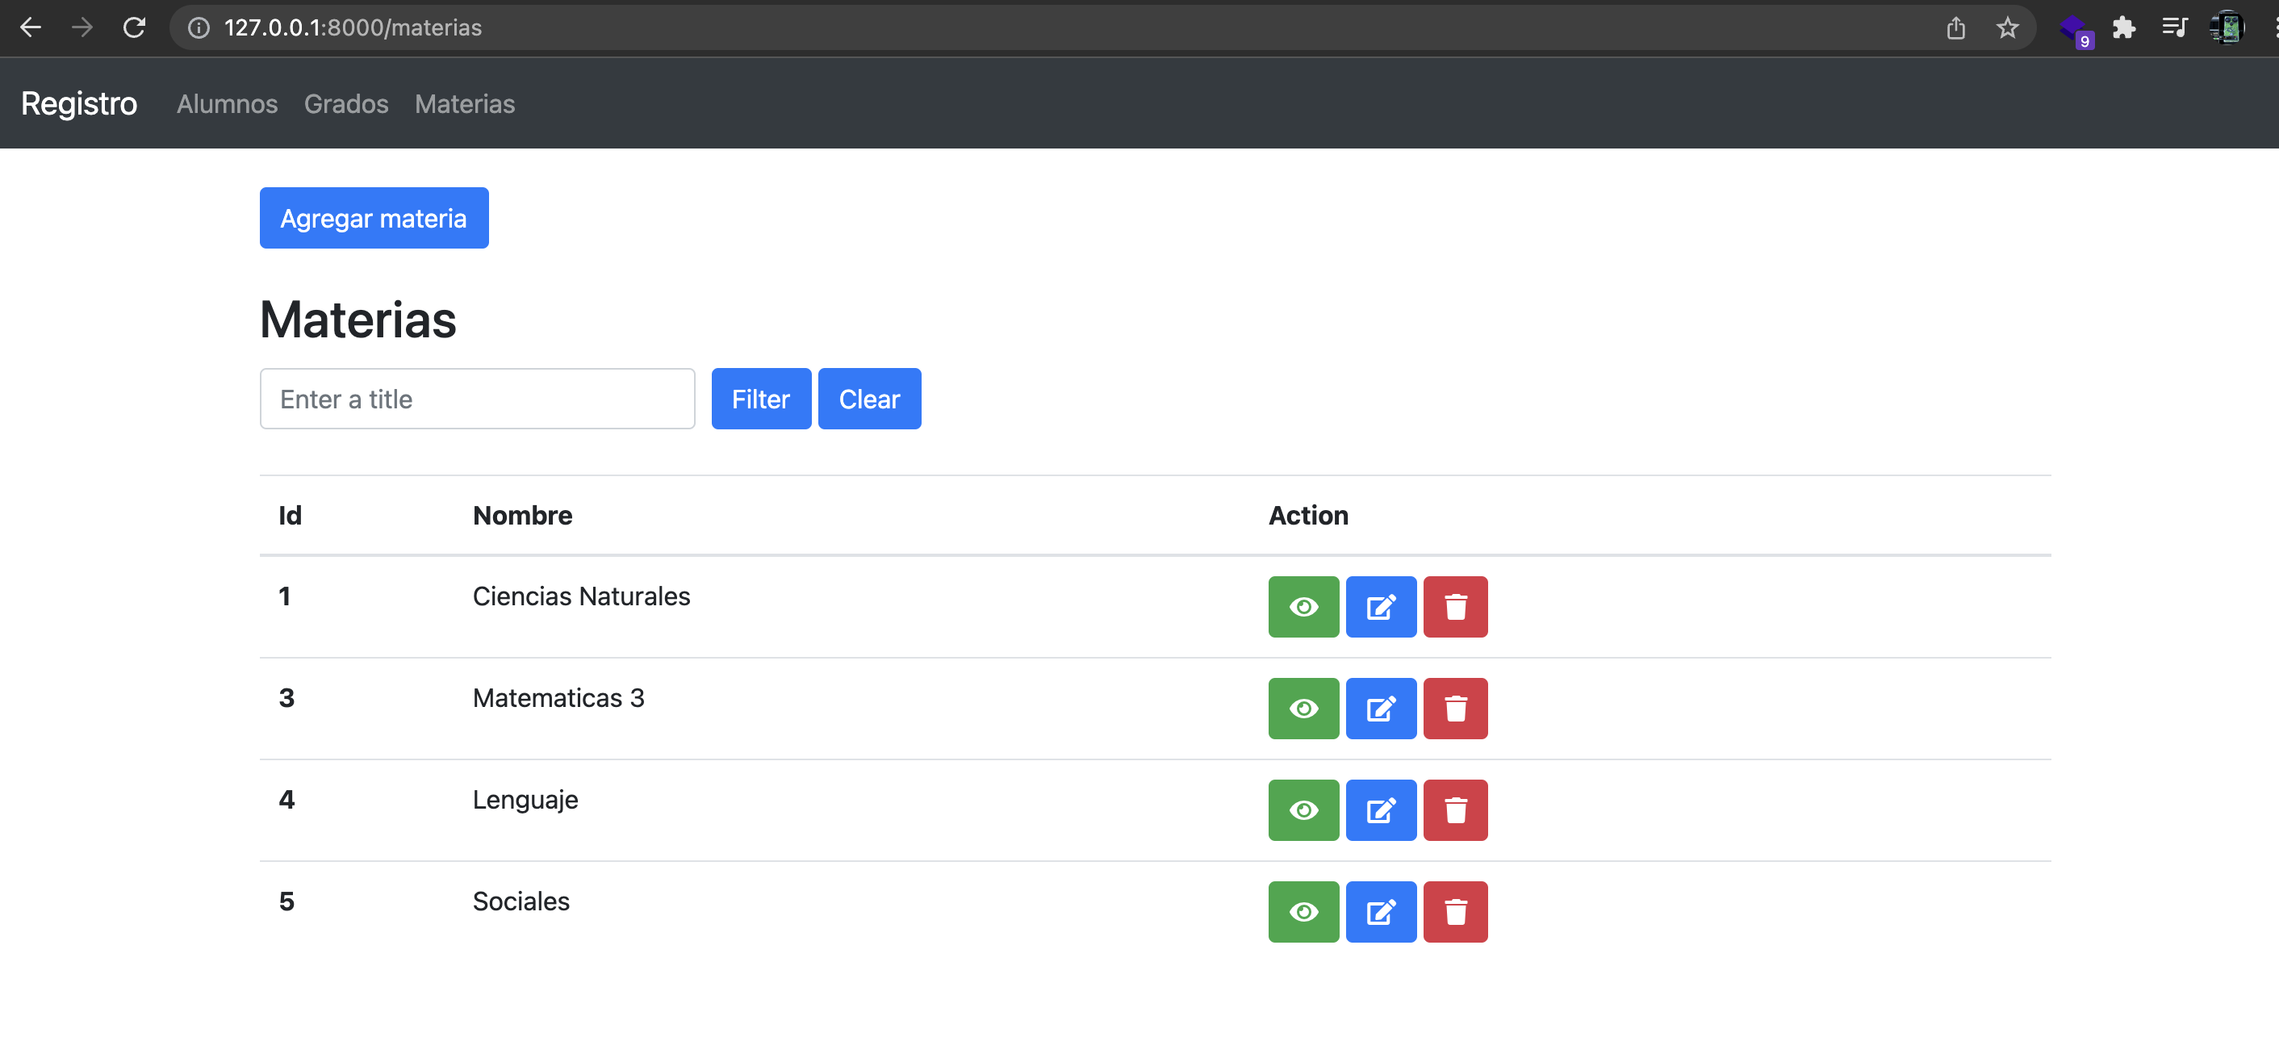Screen dimensions: 2279x1054
Task: Click the share page icon in address bar
Action: (1955, 27)
